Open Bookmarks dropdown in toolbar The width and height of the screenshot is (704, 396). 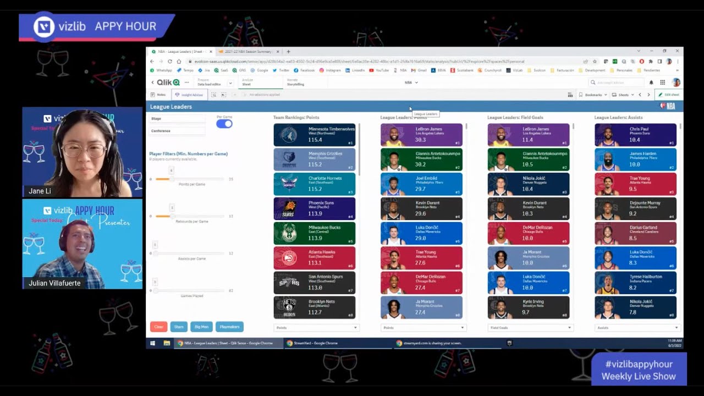coord(593,95)
